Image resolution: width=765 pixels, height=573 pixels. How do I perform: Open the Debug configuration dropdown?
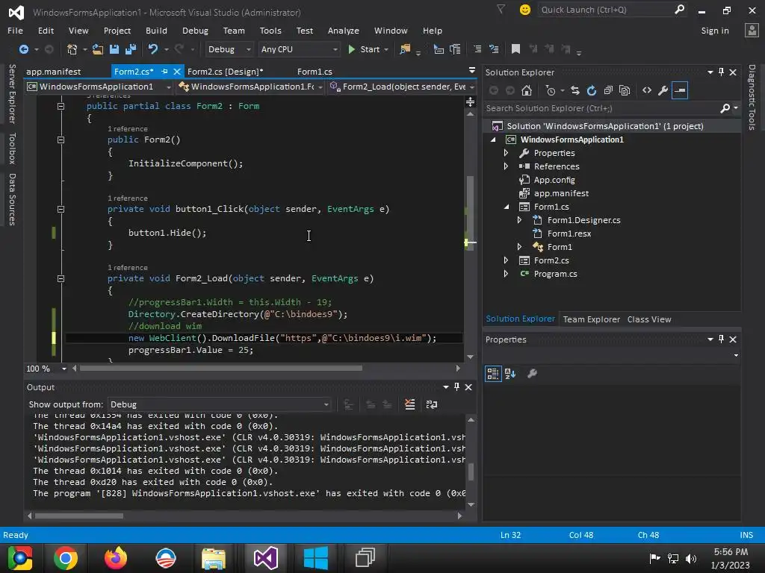point(229,49)
